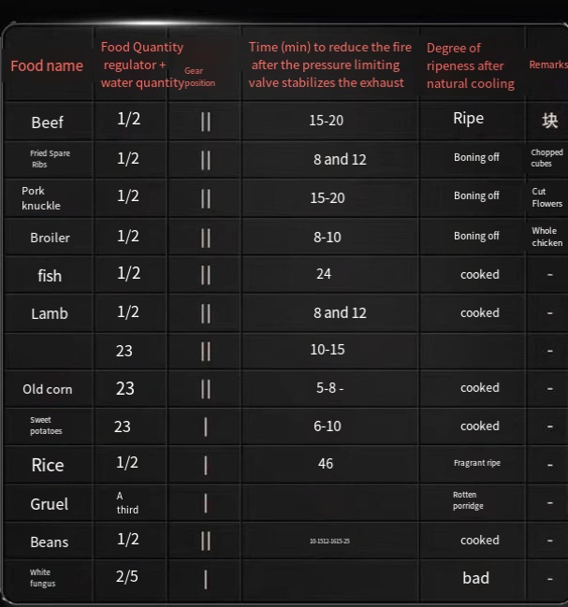
Task: Click White fungus quantity 2/5
Action: coord(127,576)
